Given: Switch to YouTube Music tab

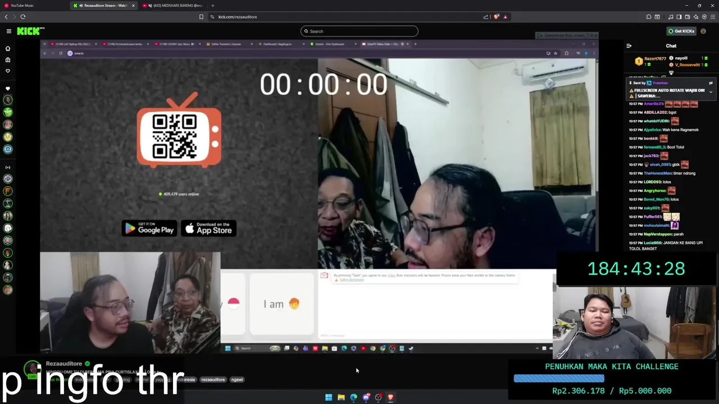Looking at the screenshot, I should pyautogui.click(x=34, y=6).
